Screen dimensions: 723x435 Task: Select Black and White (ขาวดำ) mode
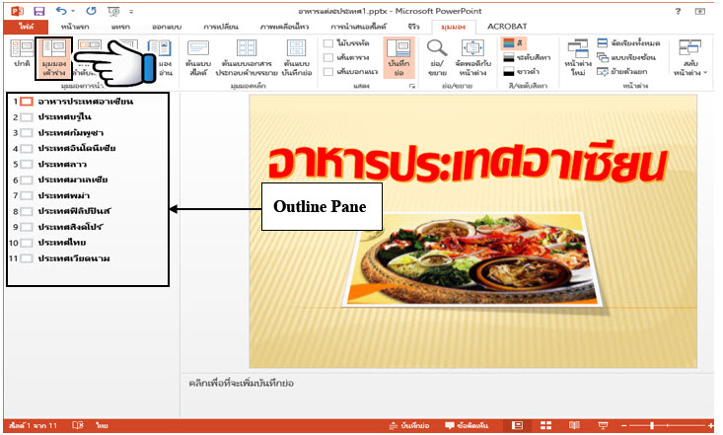point(521,71)
